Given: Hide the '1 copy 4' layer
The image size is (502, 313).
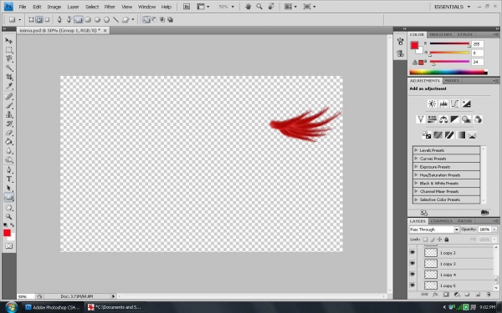Looking at the screenshot, I should [412, 275].
